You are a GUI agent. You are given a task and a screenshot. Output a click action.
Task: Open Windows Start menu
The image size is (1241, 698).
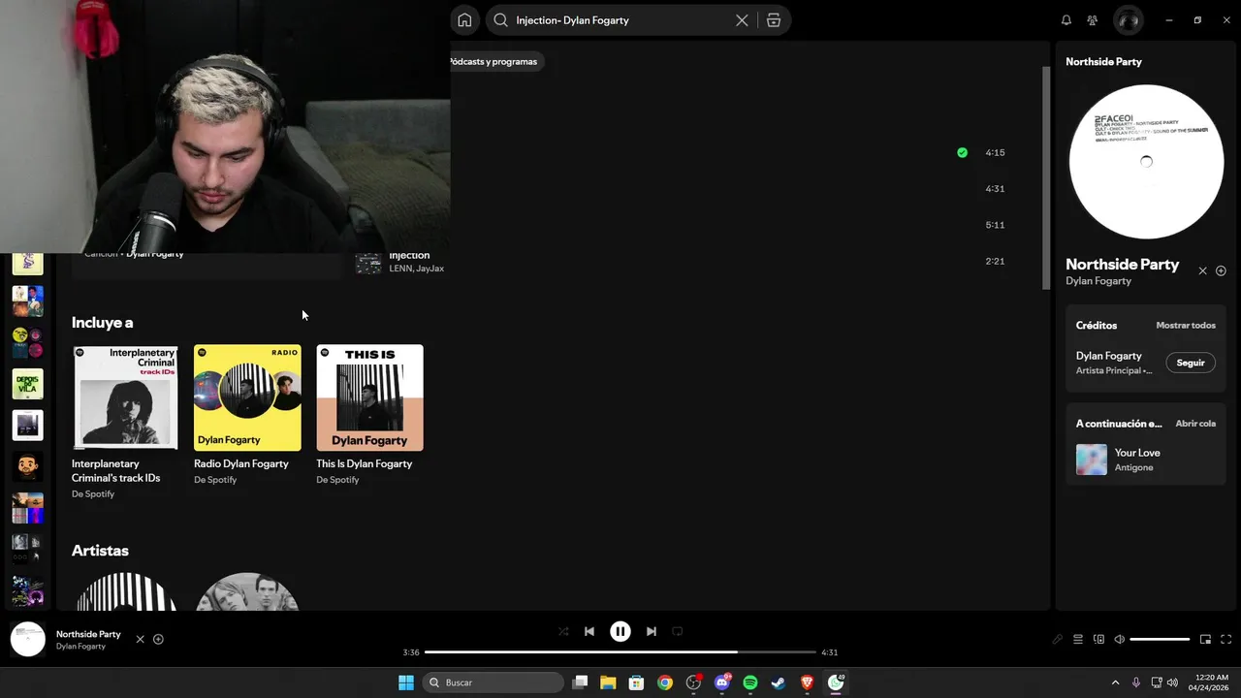(x=406, y=682)
